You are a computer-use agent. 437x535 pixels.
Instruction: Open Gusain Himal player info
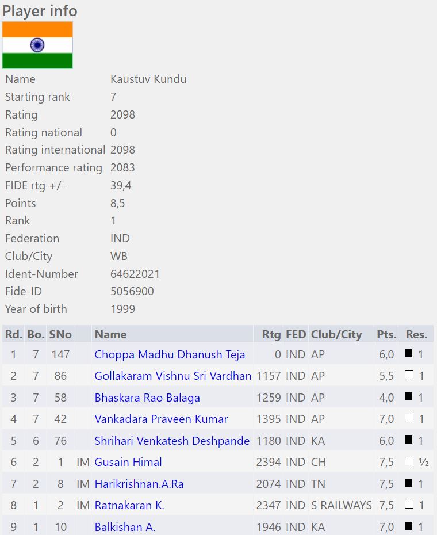[x=128, y=462]
